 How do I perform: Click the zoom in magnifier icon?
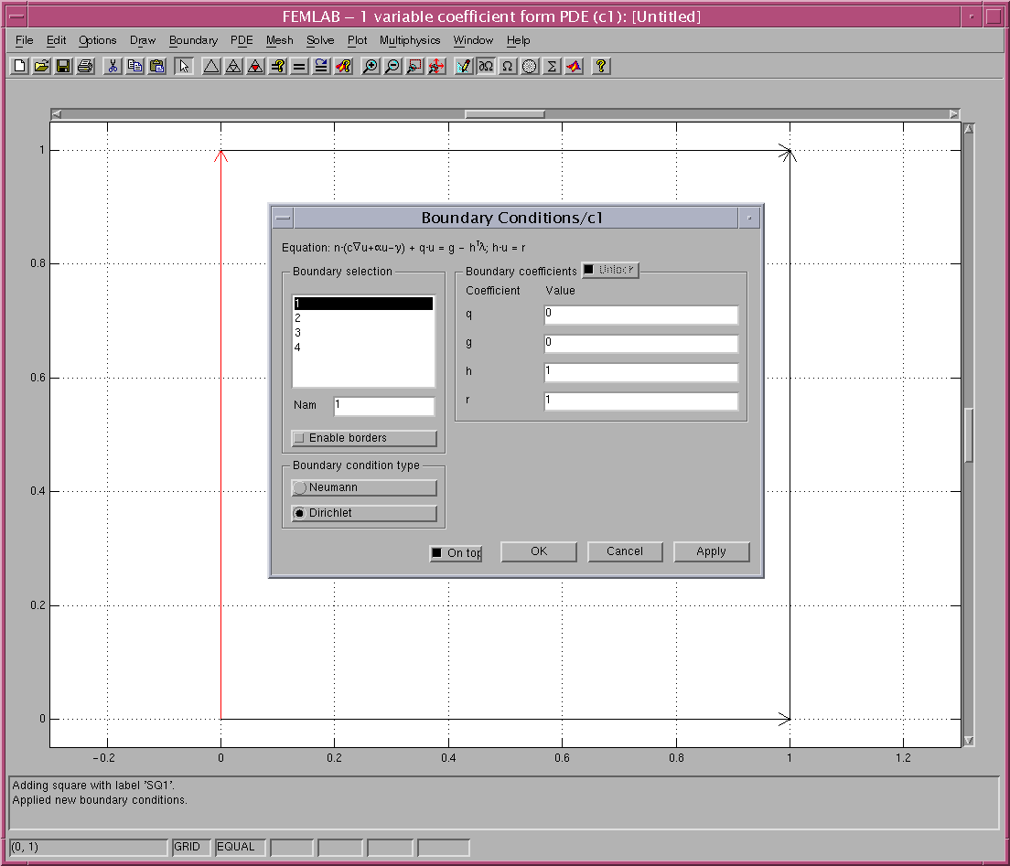pos(371,67)
